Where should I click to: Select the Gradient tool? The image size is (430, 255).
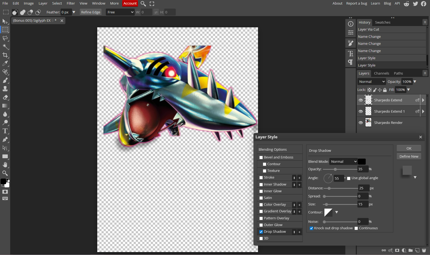pyautogui.click(x=5, y=106)
